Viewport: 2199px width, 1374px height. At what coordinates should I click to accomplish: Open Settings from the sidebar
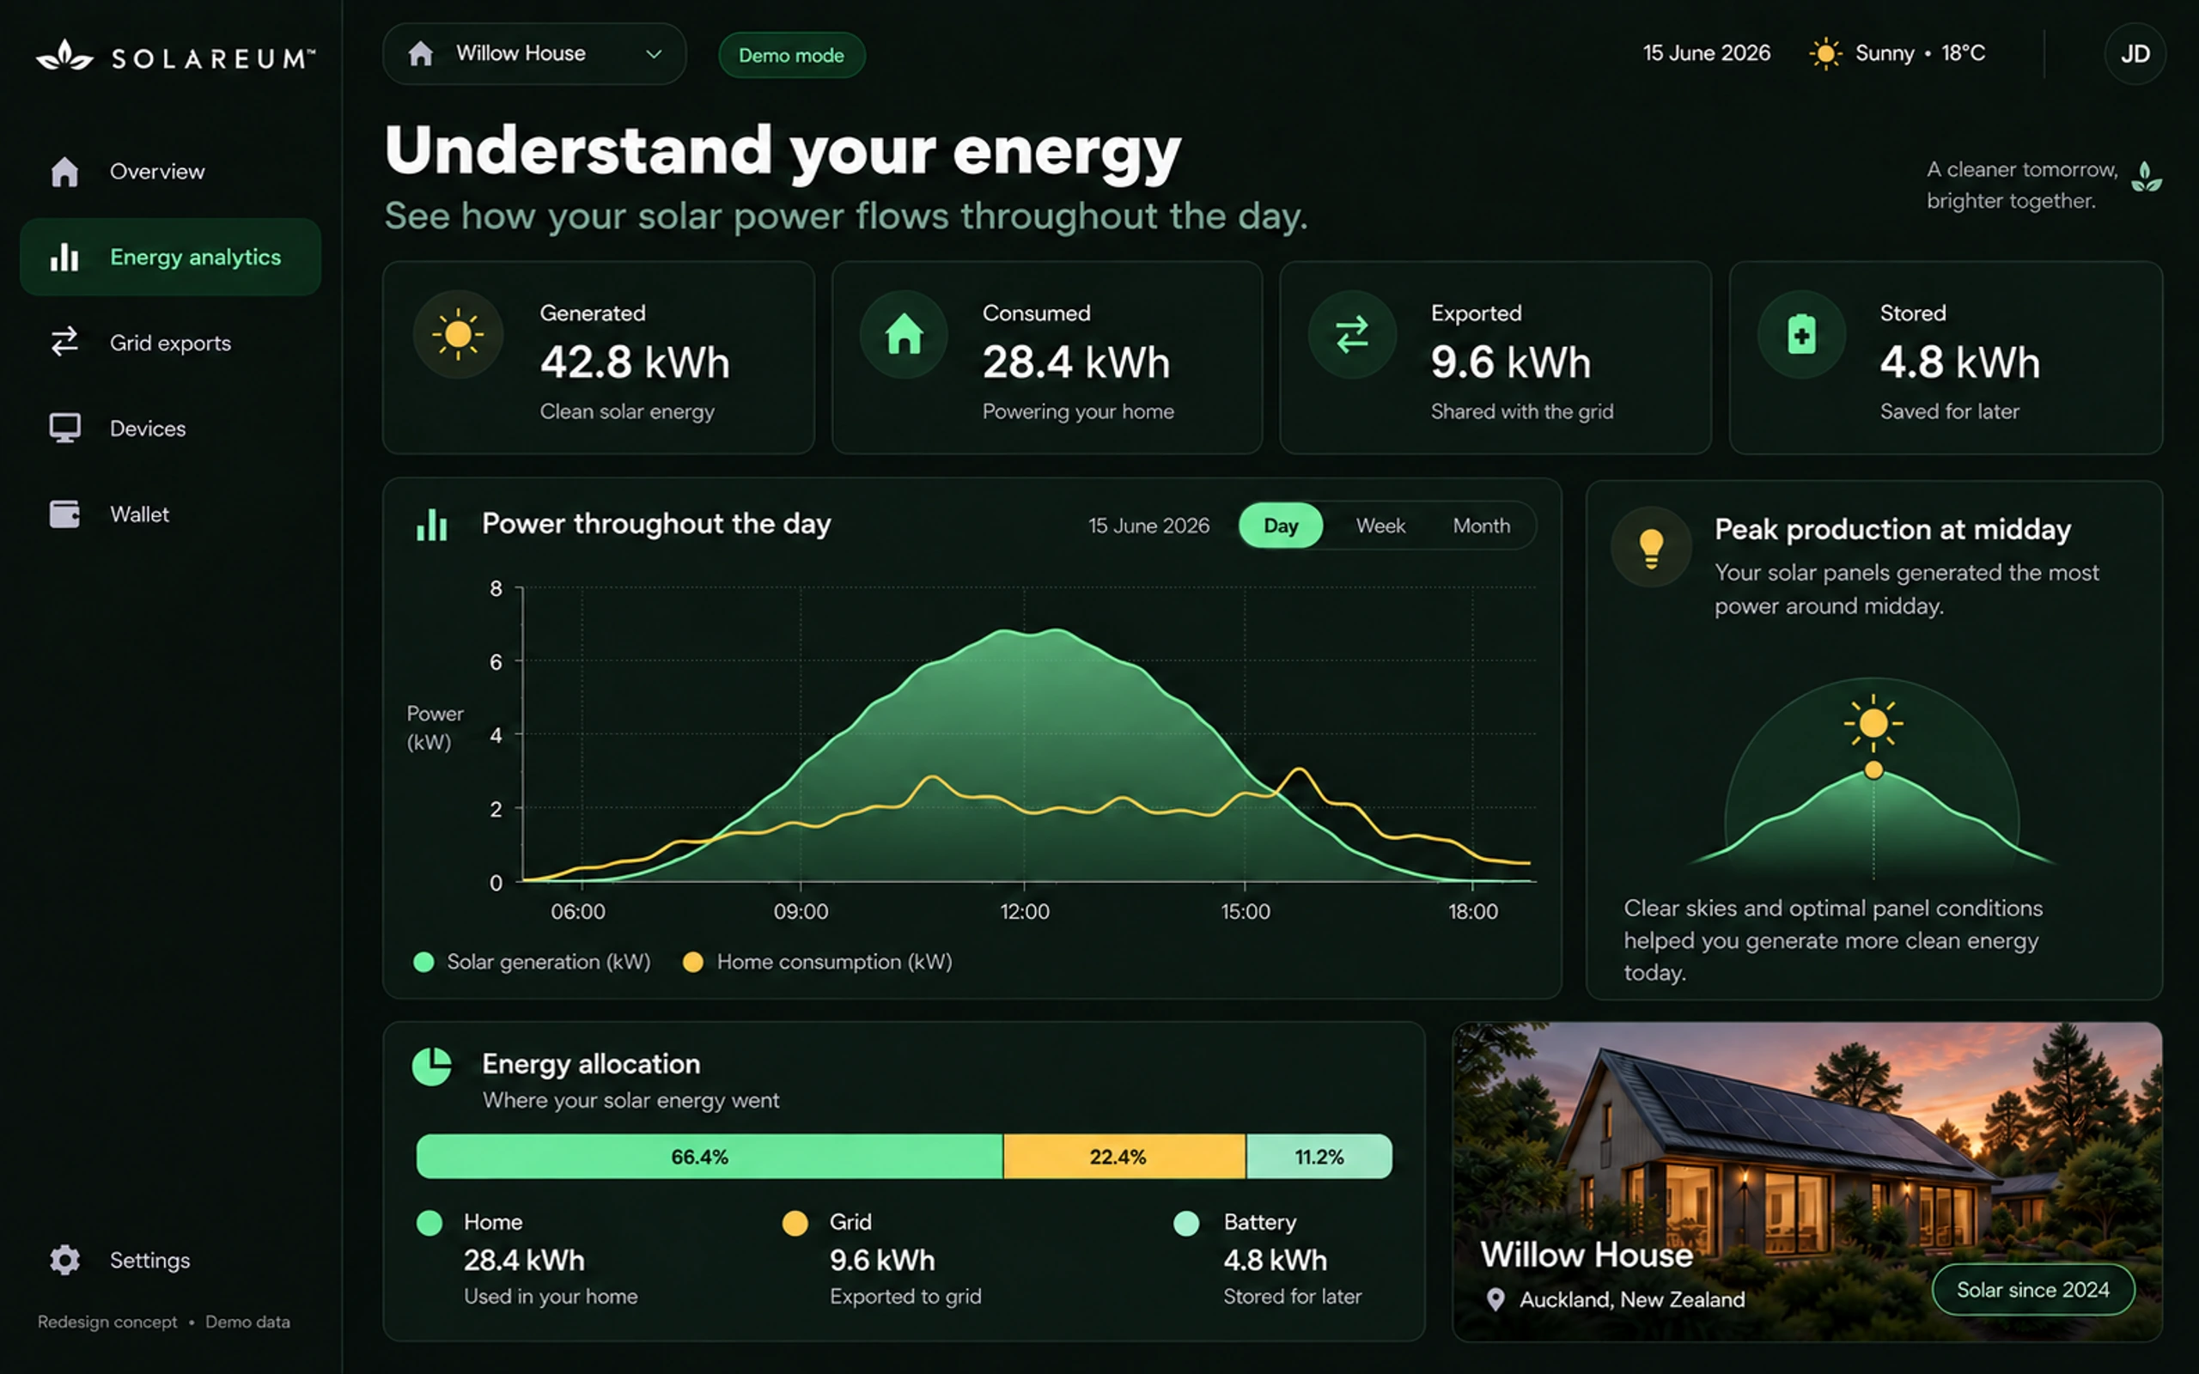click(x=171, y=1260)
